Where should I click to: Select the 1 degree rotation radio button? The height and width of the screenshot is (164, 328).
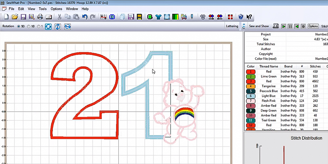pyautogui.click(x=38, y=26)
